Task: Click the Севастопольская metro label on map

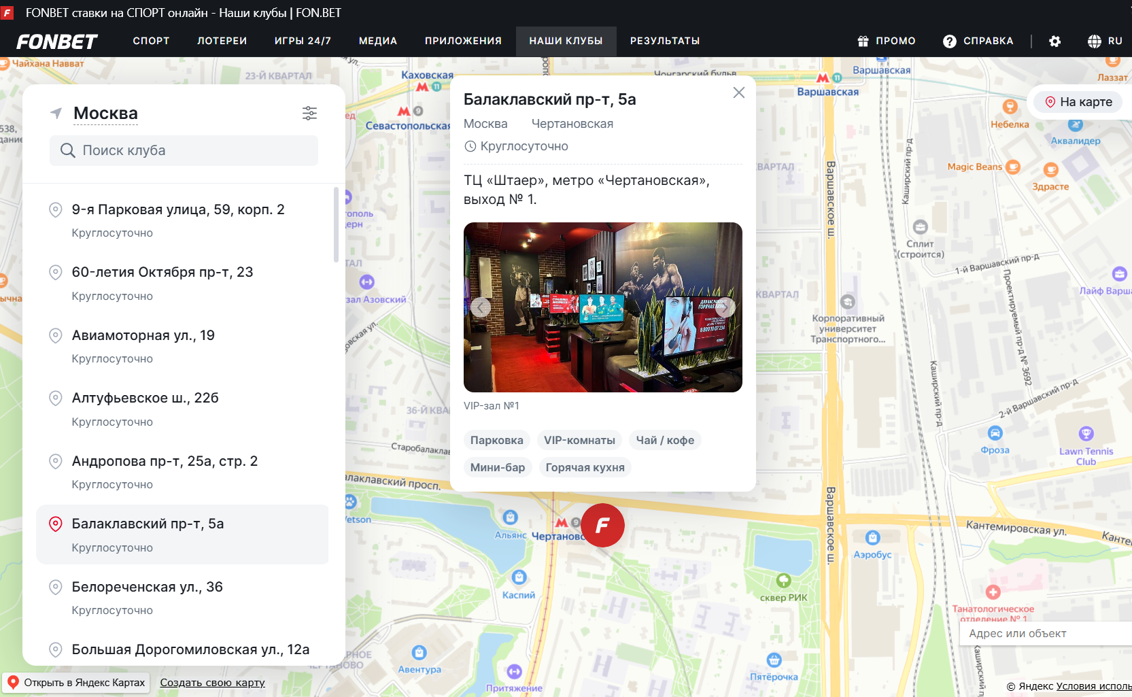Action: pos(409,126)
